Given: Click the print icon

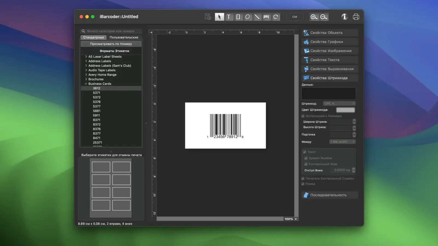Looking at the screenshot, I should pos(356,16).
